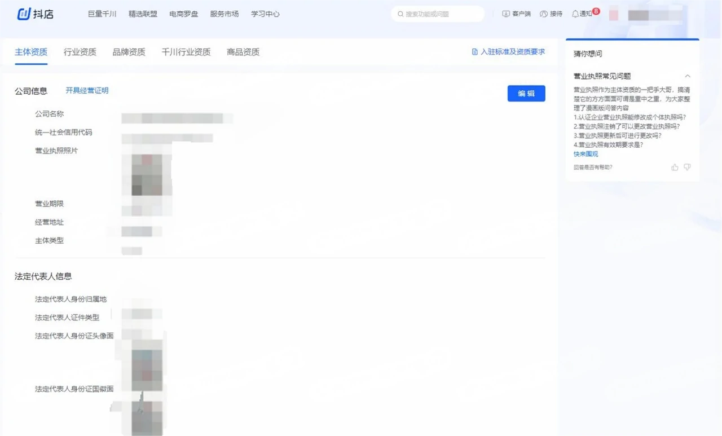Open 入驻标准及资质要求 document link
Viewport: 722px width, 436px height.
coord(508,52)
